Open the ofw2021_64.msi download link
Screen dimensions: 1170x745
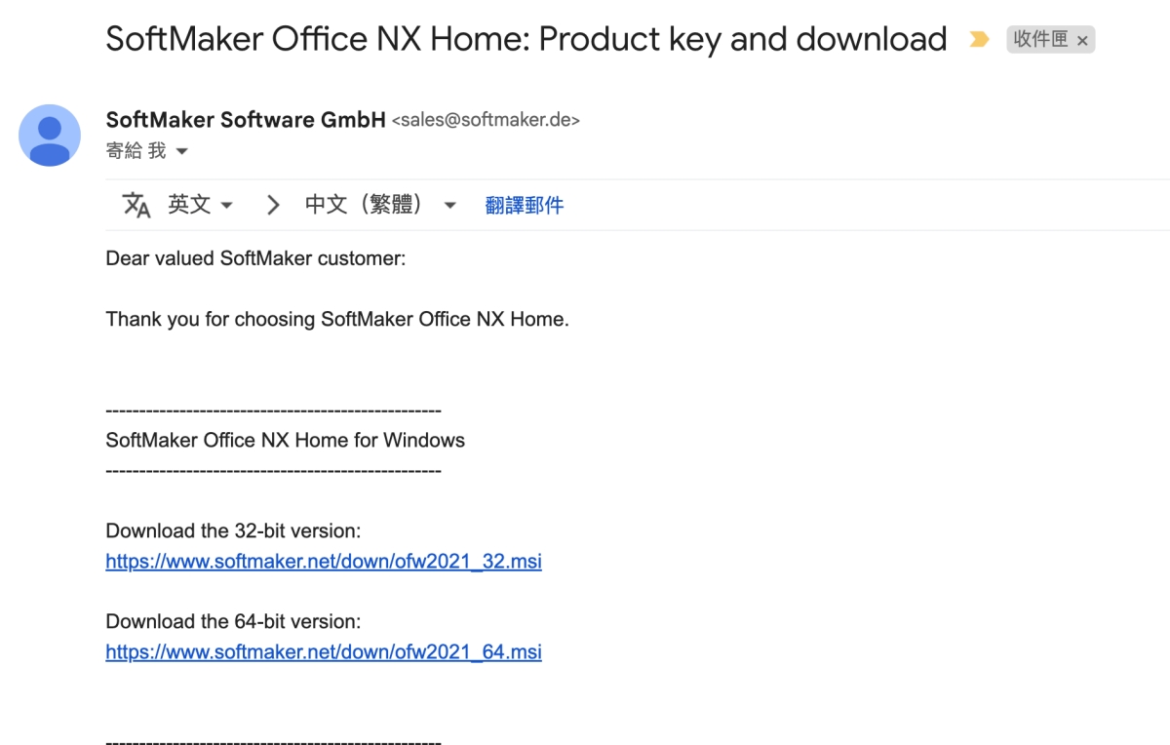pos(324,651)
